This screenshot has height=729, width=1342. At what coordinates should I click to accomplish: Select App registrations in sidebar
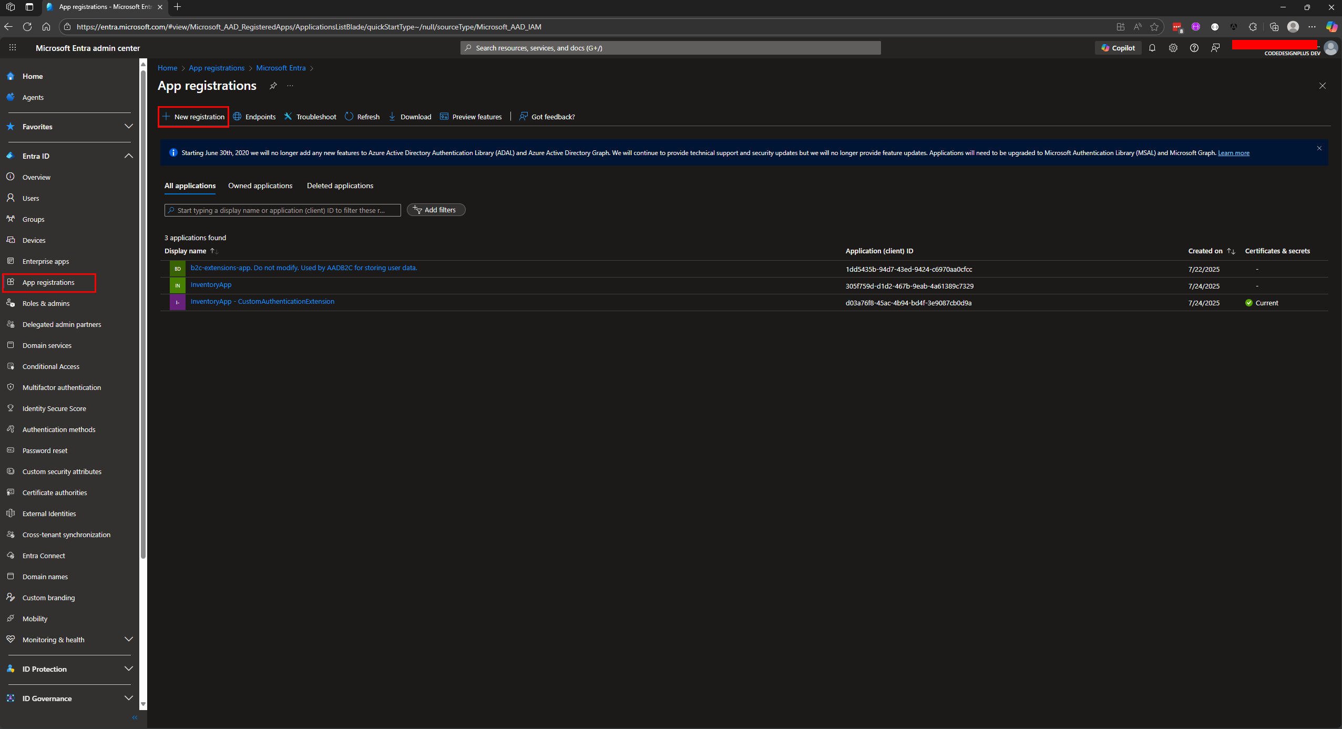tap(48, 282)
